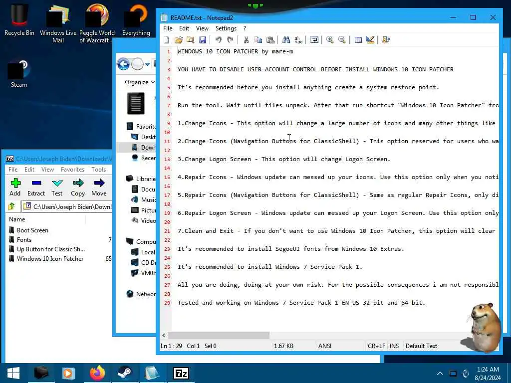This screenshot has width=511, height=383.
Task: Open the Edit menu in Notepad2
Action: [184, 28]
